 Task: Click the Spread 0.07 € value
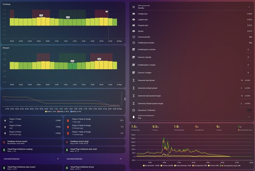pos(250,31)
